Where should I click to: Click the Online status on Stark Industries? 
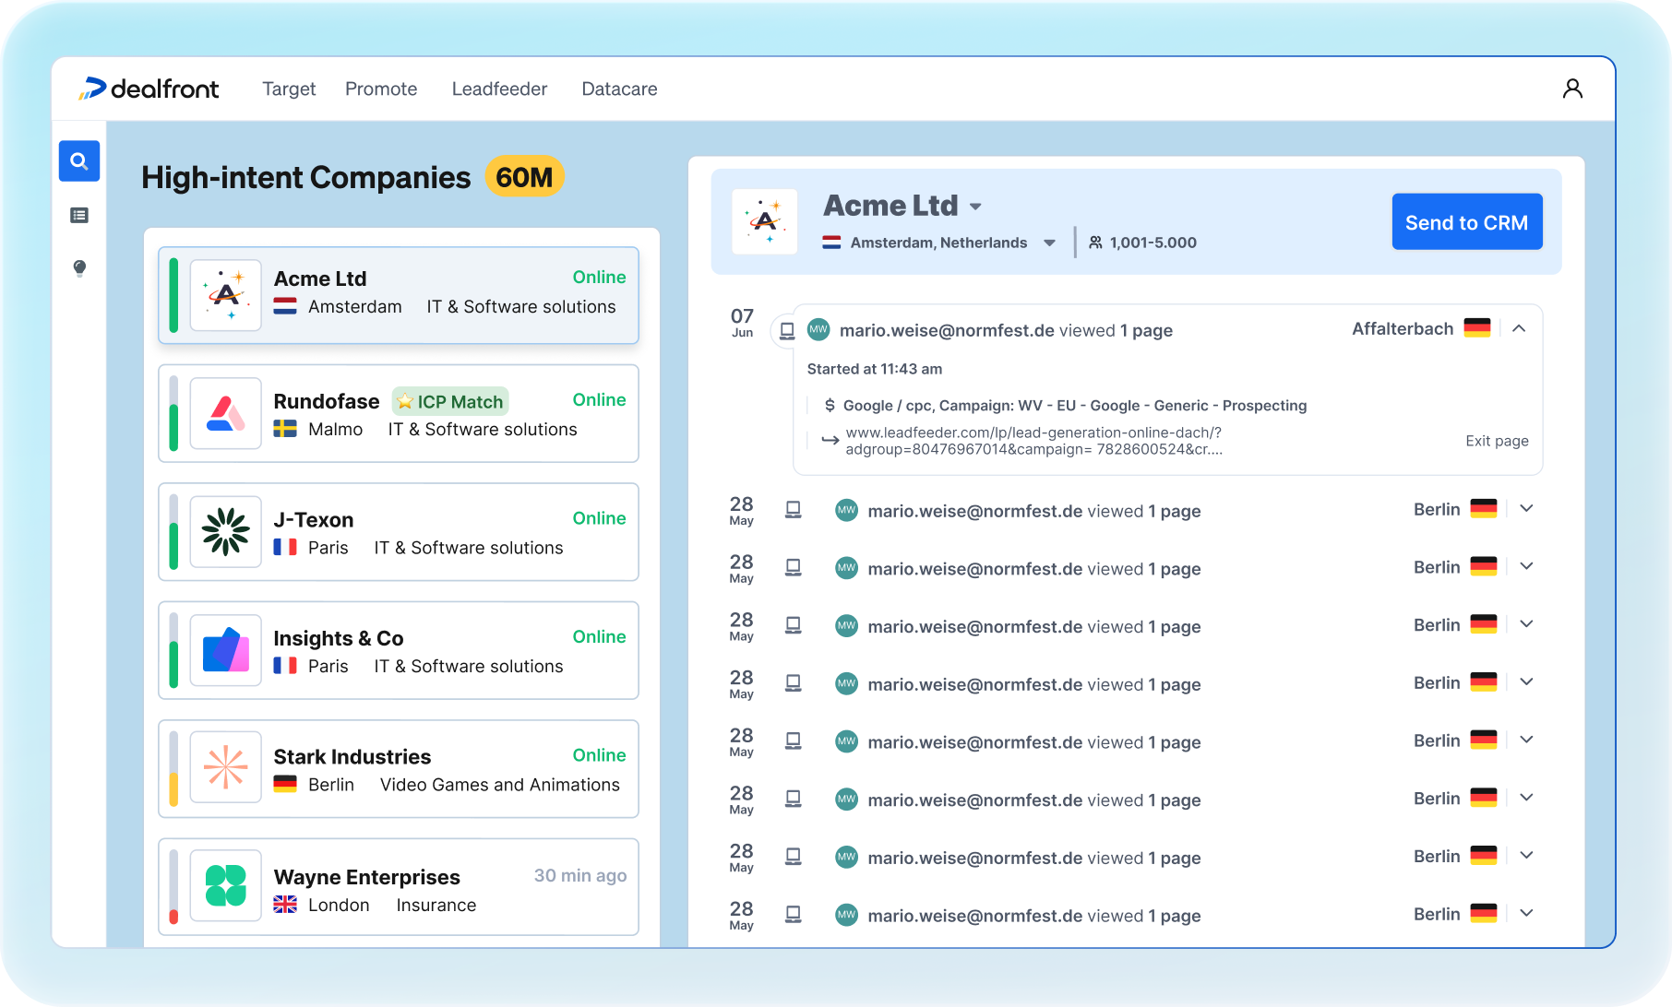[600, 755]
